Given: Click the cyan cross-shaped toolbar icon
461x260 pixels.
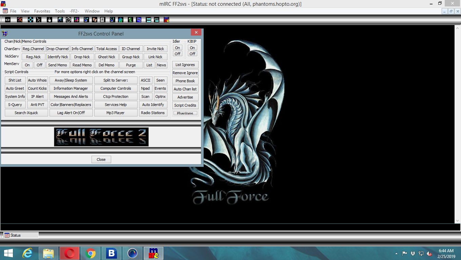Looking at the screenshot, I should 31,20.
